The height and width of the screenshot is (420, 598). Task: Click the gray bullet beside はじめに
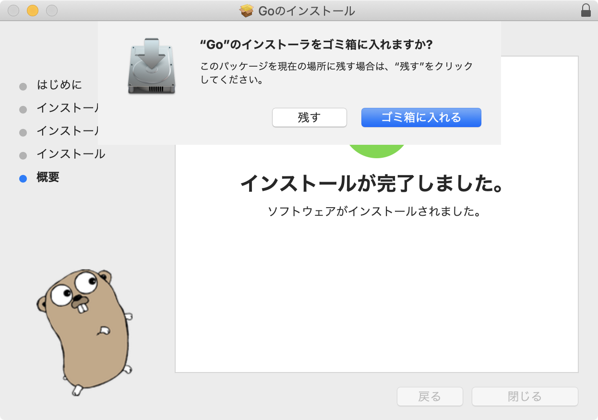click(23, 86)
